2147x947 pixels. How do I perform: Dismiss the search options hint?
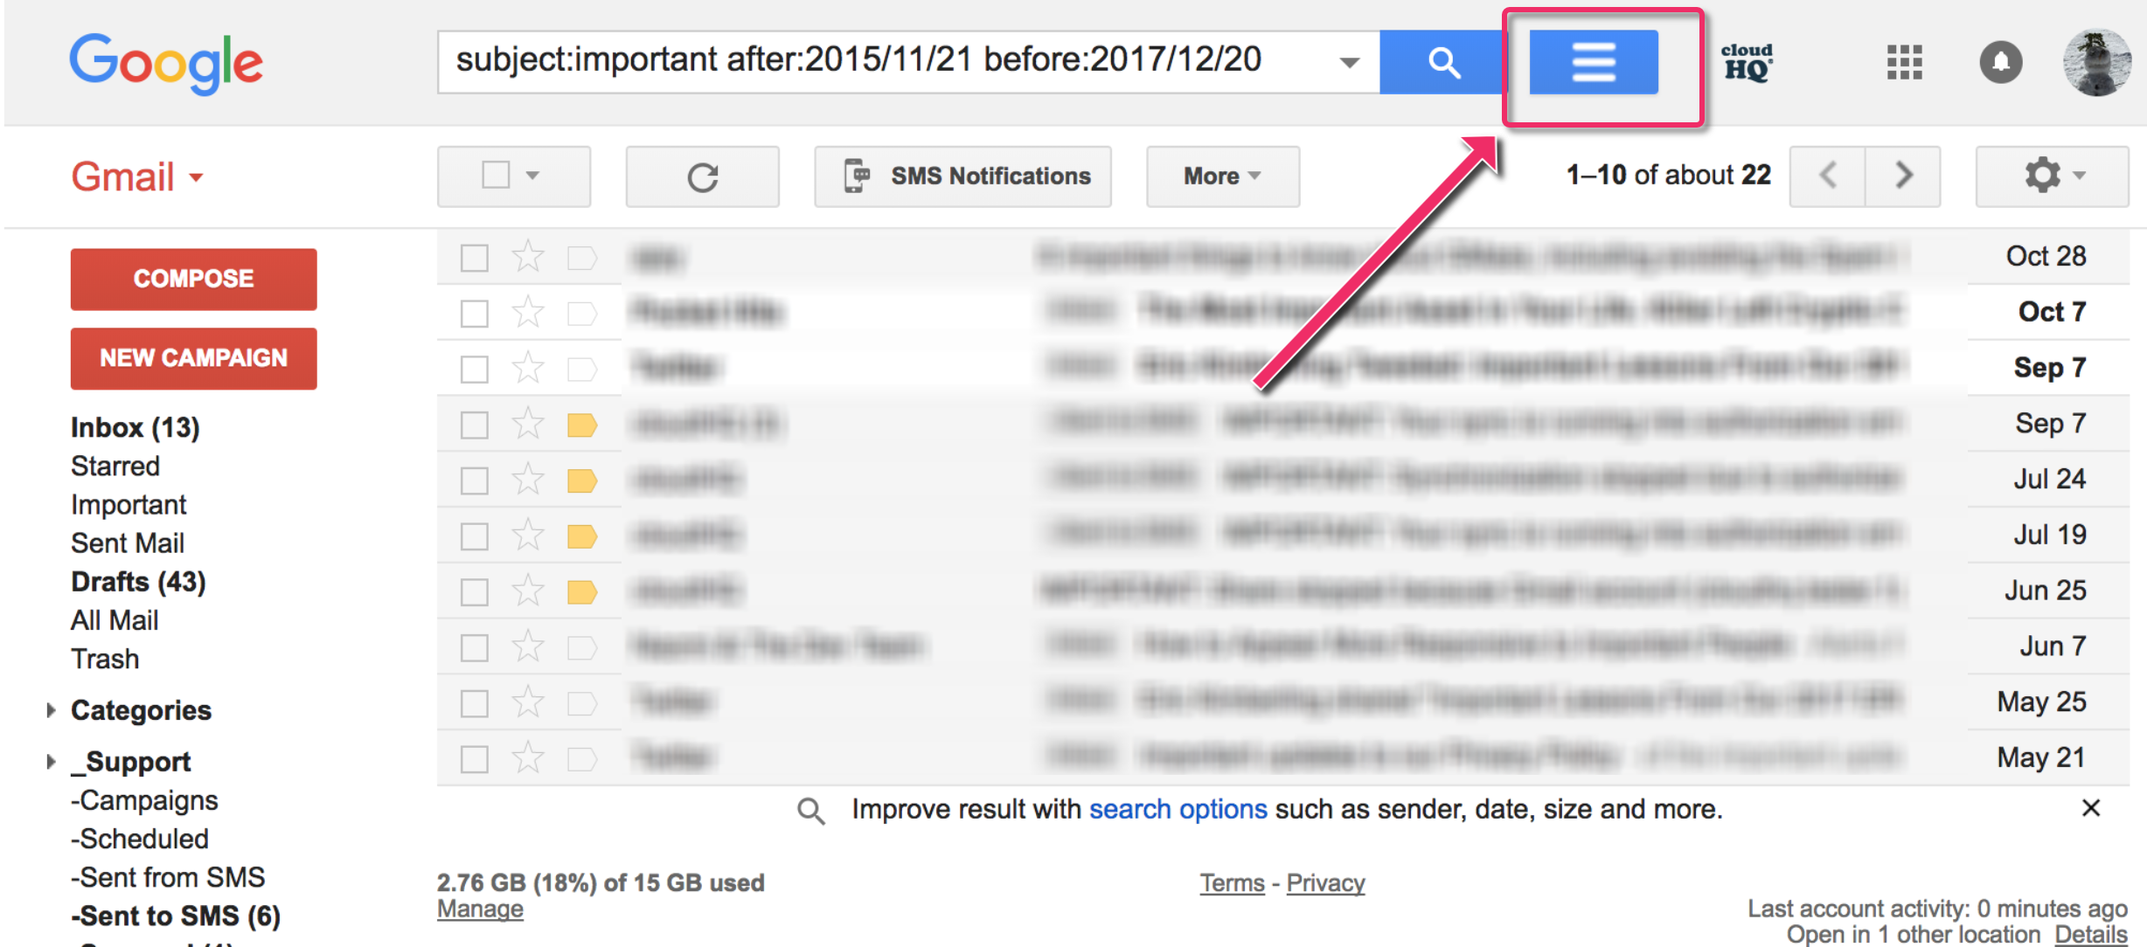coord(2090,808)
